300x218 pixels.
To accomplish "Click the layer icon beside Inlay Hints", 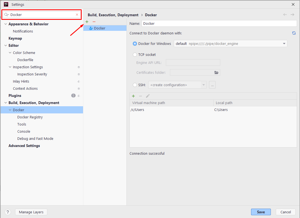I will point(79,81).
